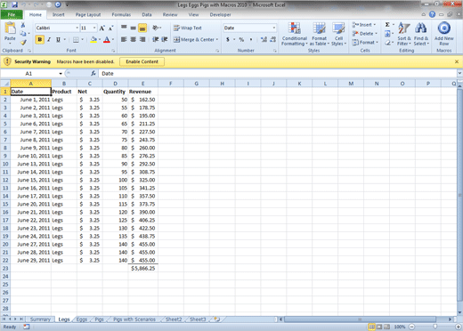Expand the Name Box dropdown arrow
This screenshot has height=331, width=463.
click(61, 74)
